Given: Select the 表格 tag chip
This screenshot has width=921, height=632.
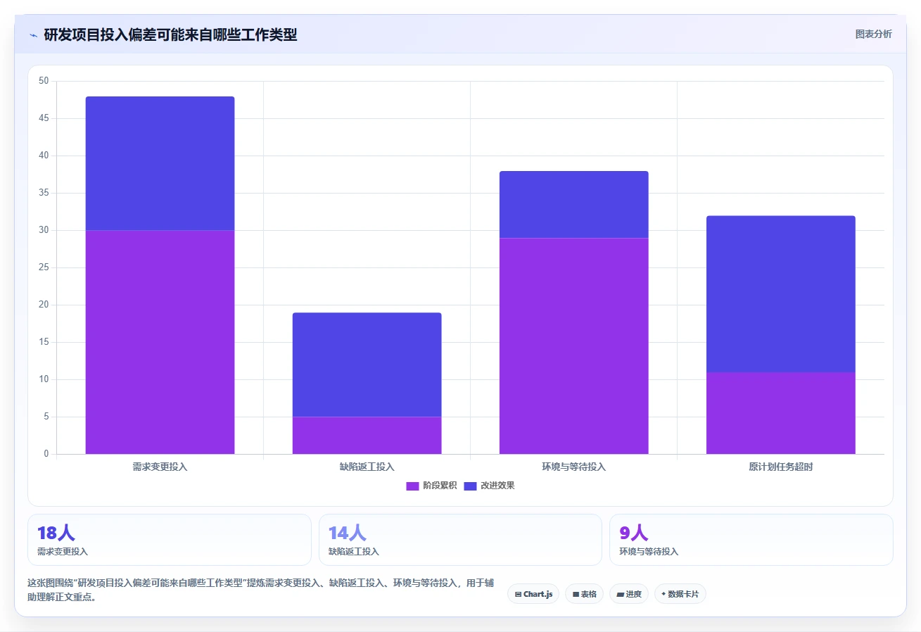Looking at the screenshot, I should tap(584, 594).
